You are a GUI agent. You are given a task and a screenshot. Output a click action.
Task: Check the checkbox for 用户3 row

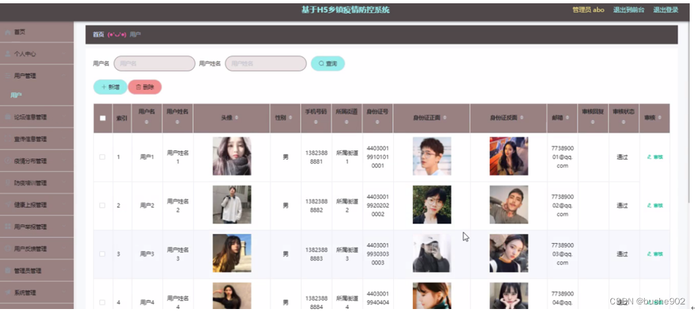(102, 254)
